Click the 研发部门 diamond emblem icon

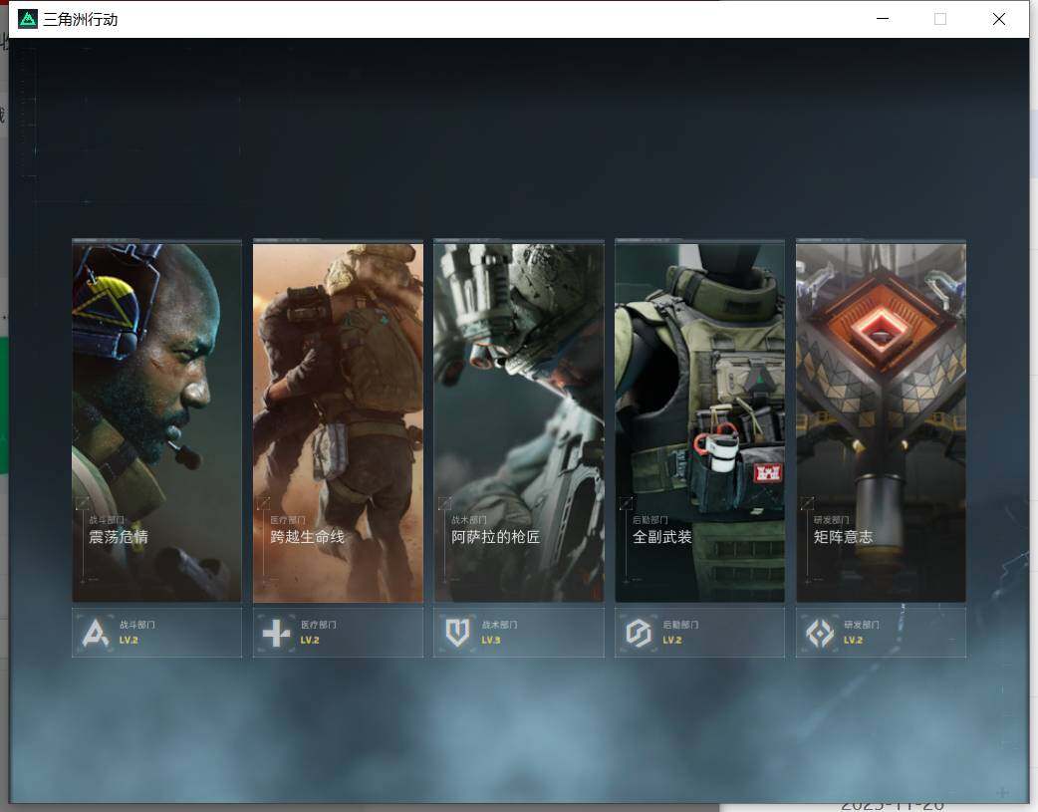(820, 634)
